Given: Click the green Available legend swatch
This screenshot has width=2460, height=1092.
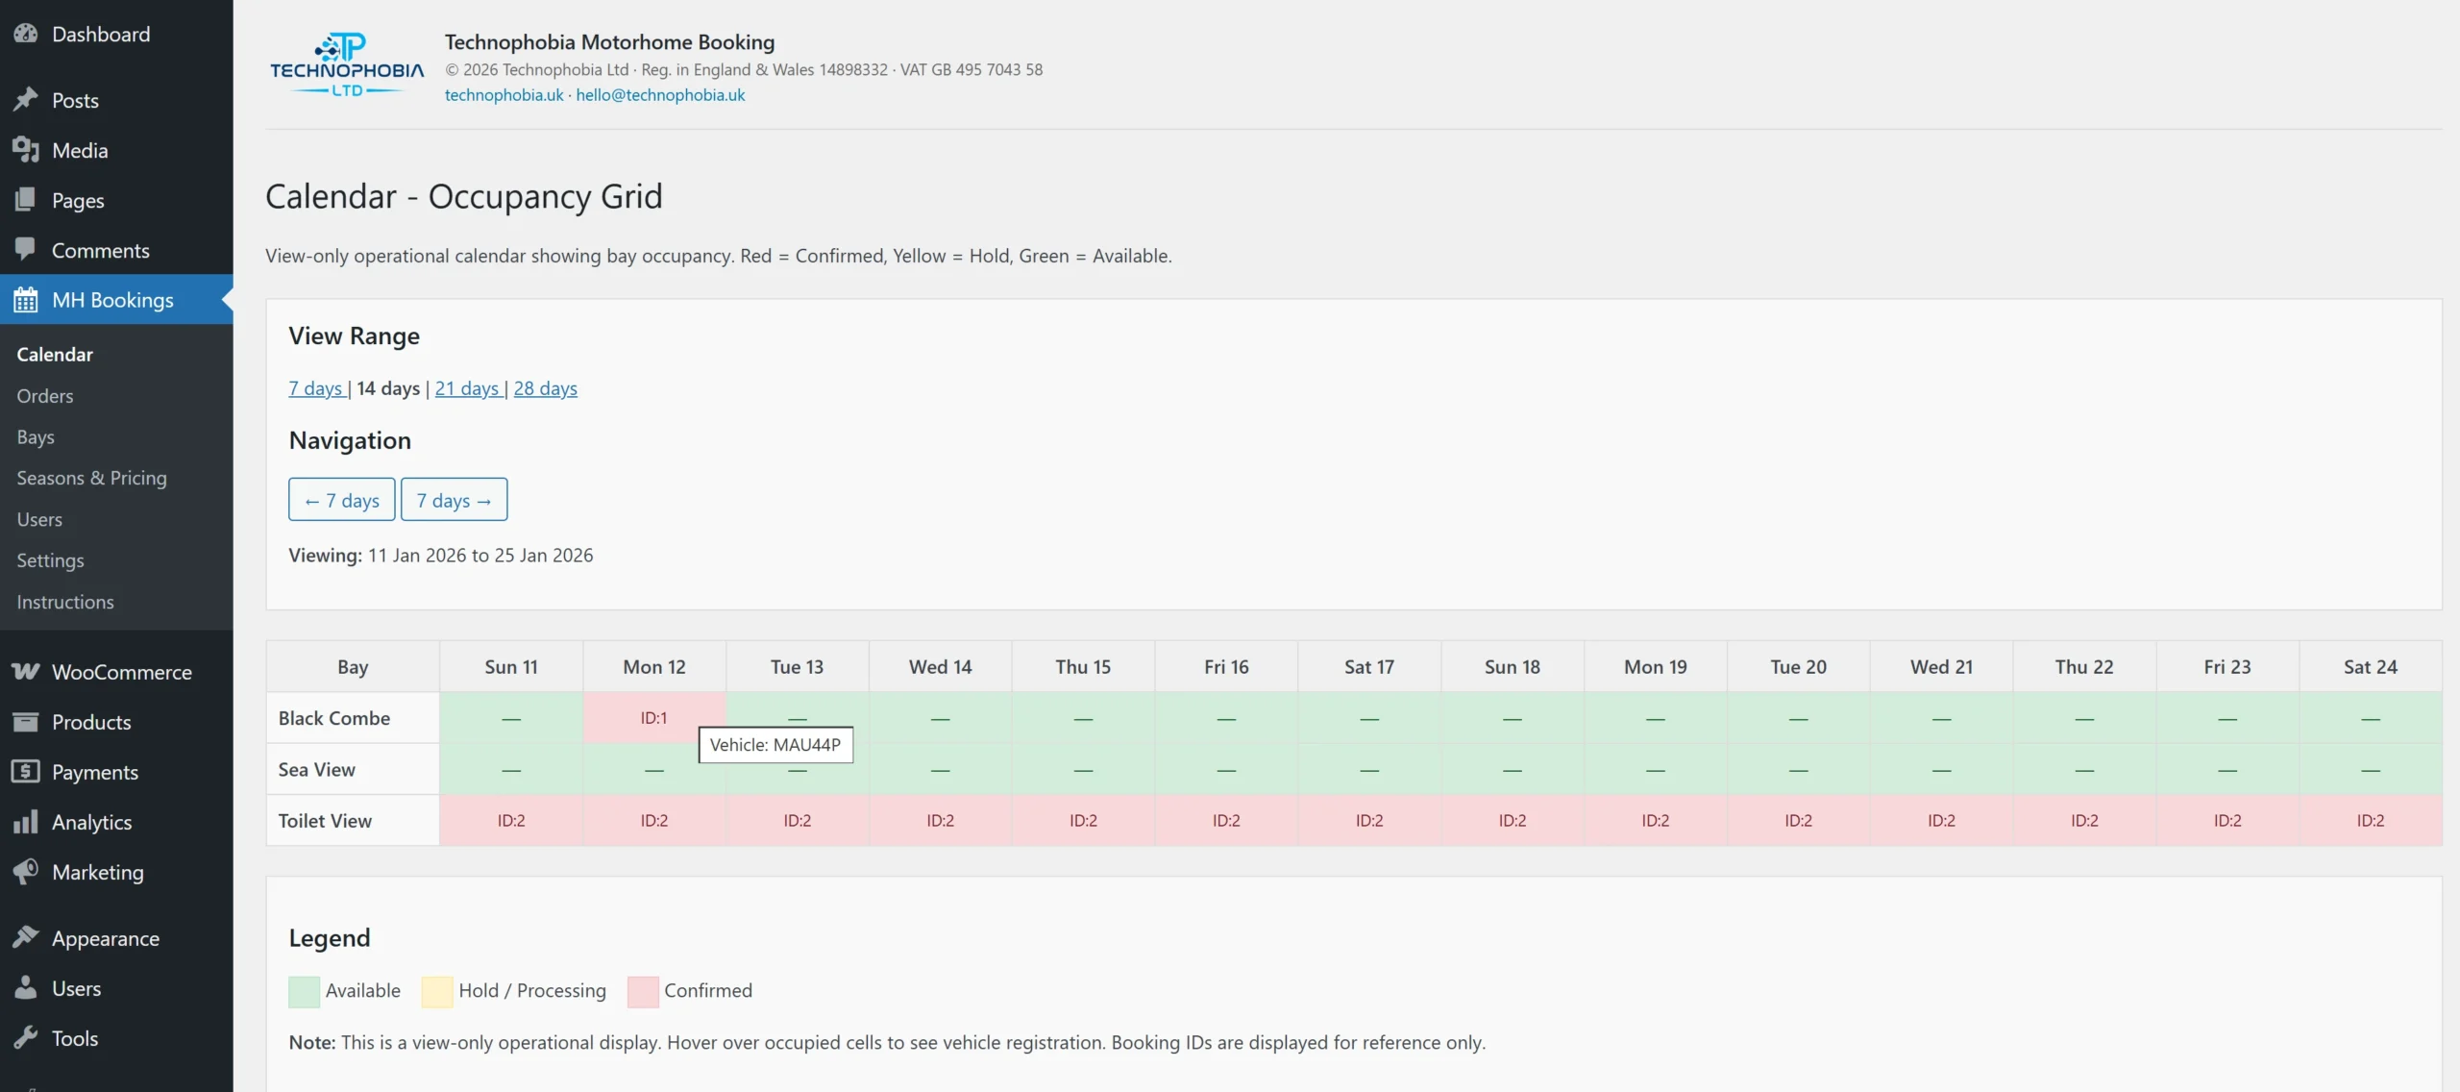Looking at the screenshot, I should 305,991.
